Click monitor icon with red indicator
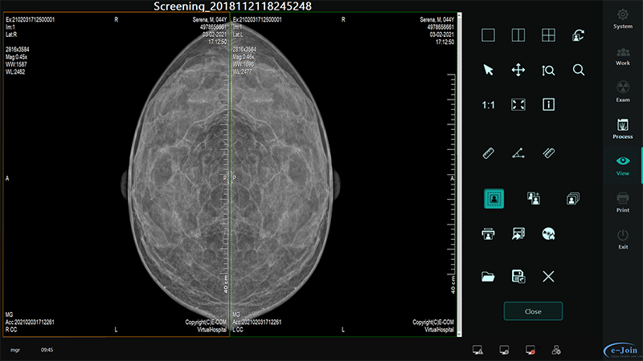Viewport: 643px width, 361px height. click(x=530, y=350)
